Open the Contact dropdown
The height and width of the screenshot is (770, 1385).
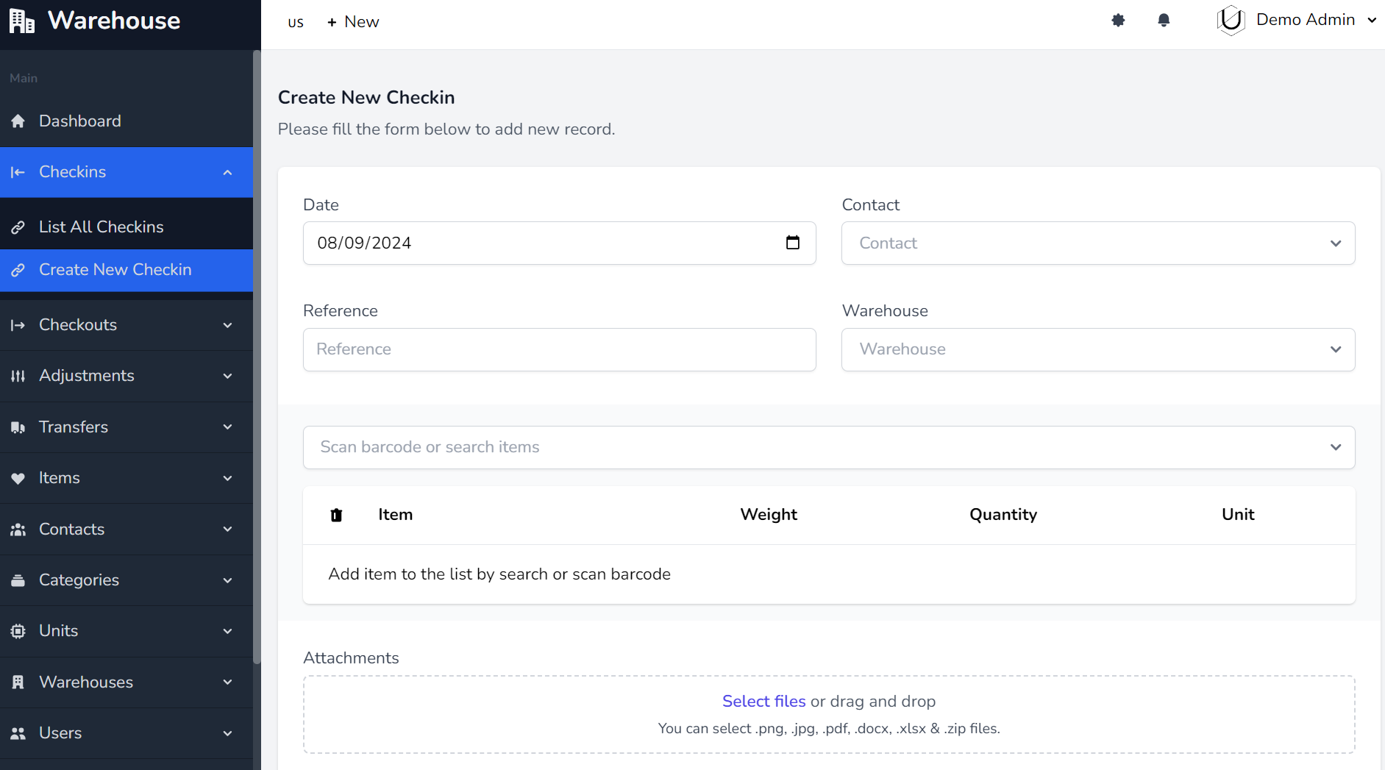point(1097,243)
